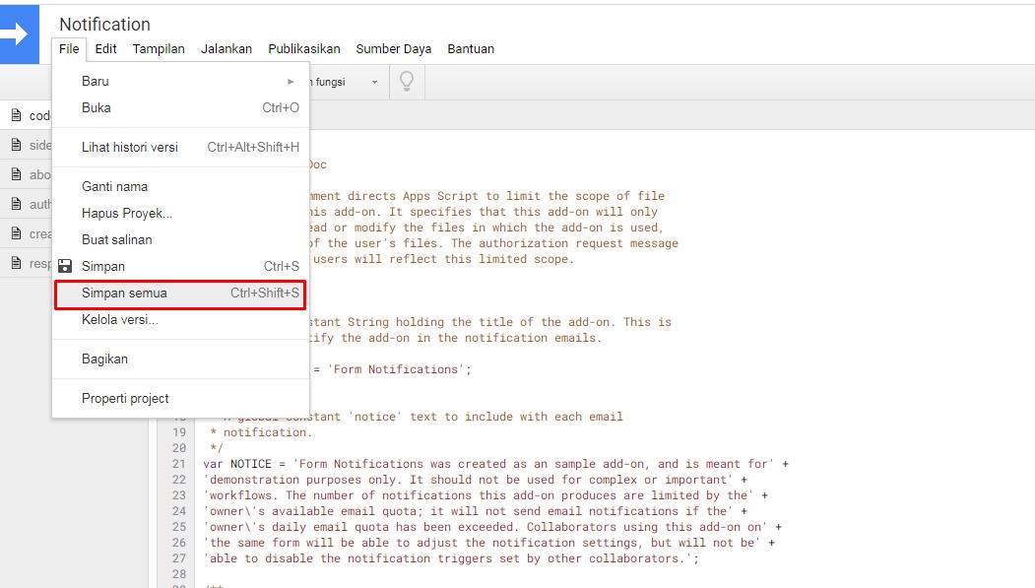Image resolution: width=1035 pixels, height=588 pixels.
Task: Select Properti project menu item
Action: 125,398
